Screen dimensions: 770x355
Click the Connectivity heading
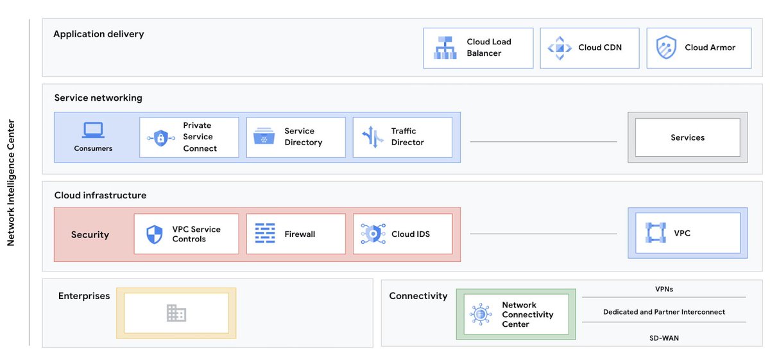tap(418, 296)
